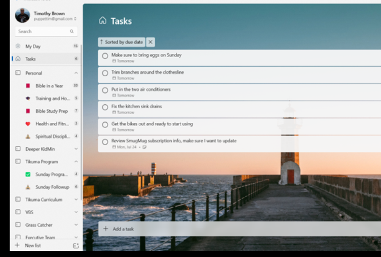Screen dimensions: 381x257
Task: Open the Health and Fitn... list
Action: [x=46, y=124]
